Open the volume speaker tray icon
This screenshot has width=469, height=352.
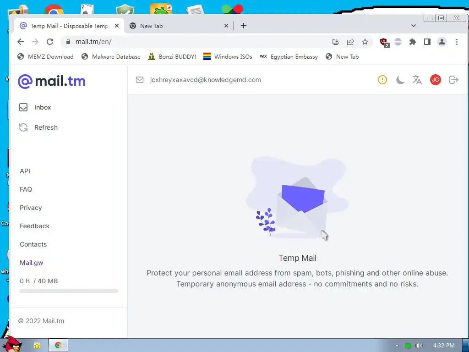(419, 346)
